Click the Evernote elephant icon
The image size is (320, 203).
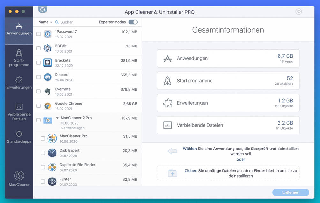48,91
